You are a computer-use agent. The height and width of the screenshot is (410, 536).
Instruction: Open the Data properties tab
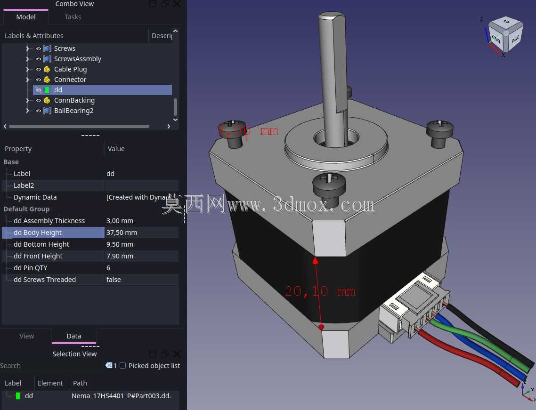(x=74, y=336)
